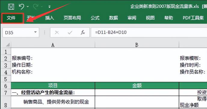Screen dimensions: 207x109
Task: Select row 7 header
Action: (x=6, y=93)
